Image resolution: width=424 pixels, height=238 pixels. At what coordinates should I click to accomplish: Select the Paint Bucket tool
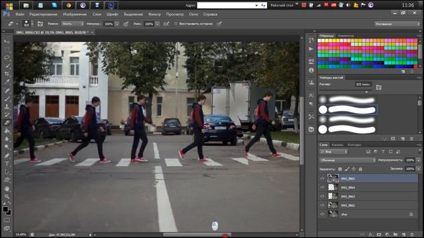tap(7, 131)
